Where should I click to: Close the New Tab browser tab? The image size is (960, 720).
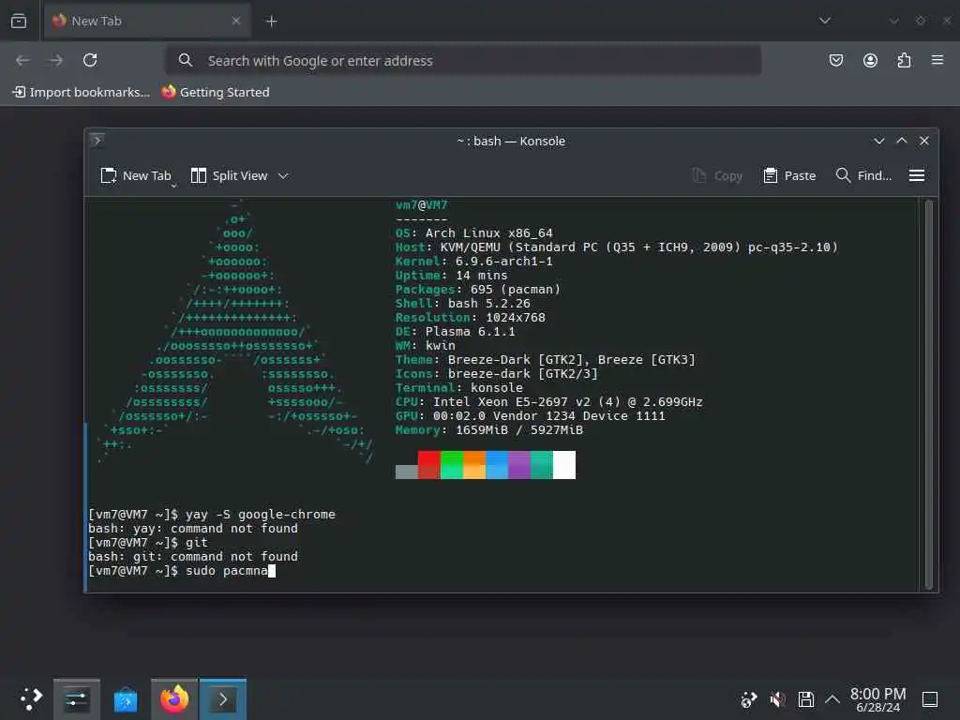click(235, 21)
